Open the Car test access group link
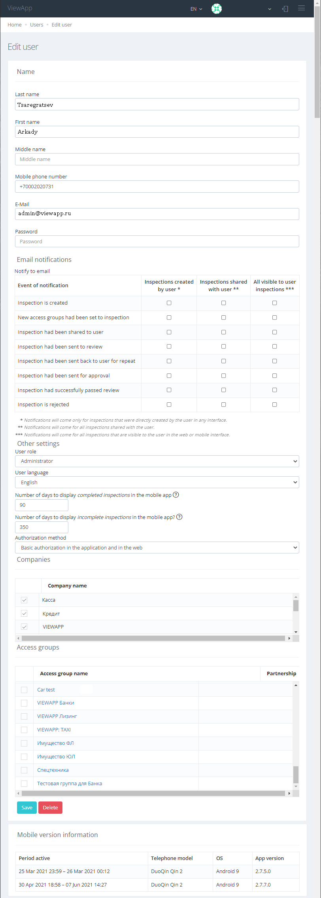This screenshot has width=321, height=898. pos(46,690)
